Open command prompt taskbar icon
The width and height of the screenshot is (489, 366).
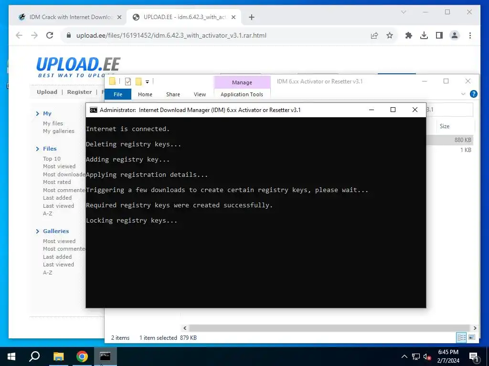coord(105,356)
